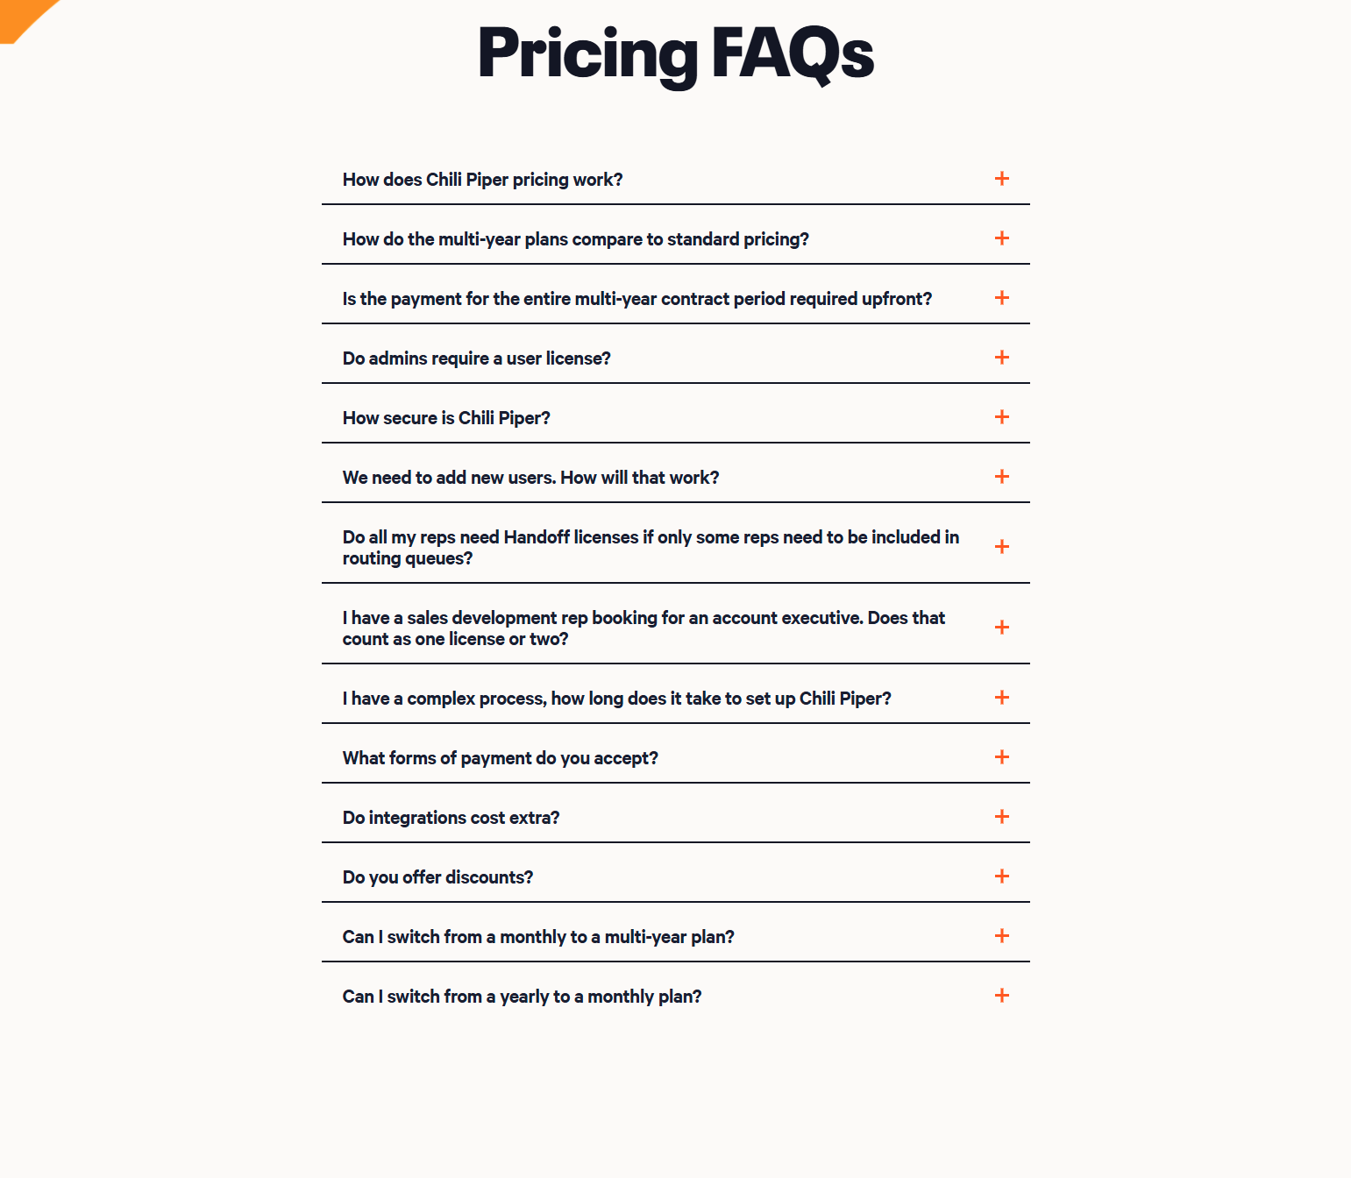Expand the 'How does Chili Piper pricing work?' question
The height and width of the screenshot is (1178, 1351).
[1002, 179]
